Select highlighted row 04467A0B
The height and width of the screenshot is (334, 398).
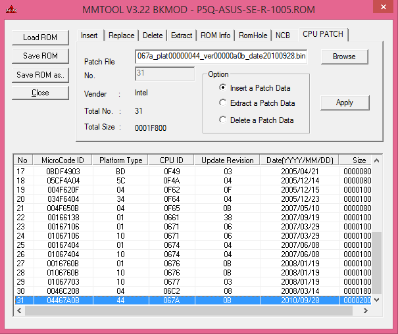coord(193,300)
